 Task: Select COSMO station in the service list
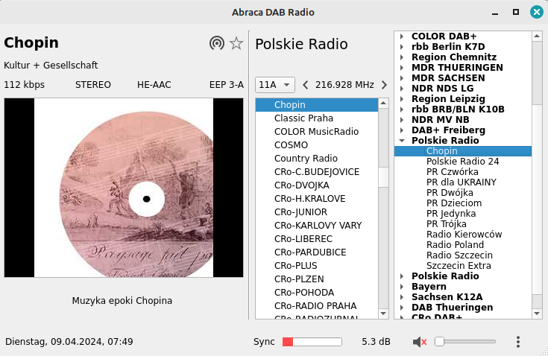[291, 144]
